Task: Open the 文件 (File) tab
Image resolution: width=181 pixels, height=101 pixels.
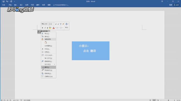Action: click(4, 5)
